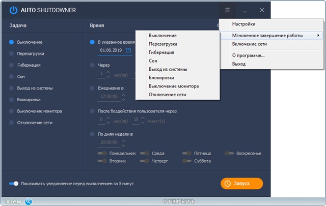The width and height of the screenshot is (326, 206).
Task: Expand Мгновенное завершение работы submenu
Action: click(x=271, y=36)
